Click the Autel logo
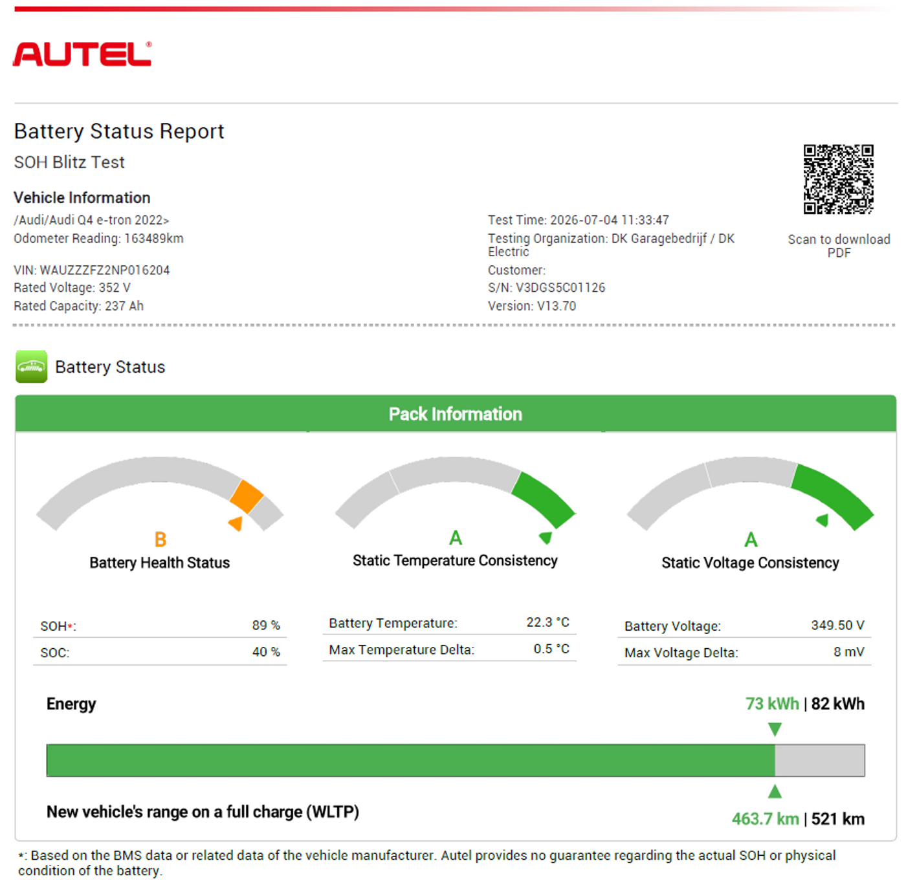The width and height of the screenshot is (906, 883). click(x=82, y=54)
